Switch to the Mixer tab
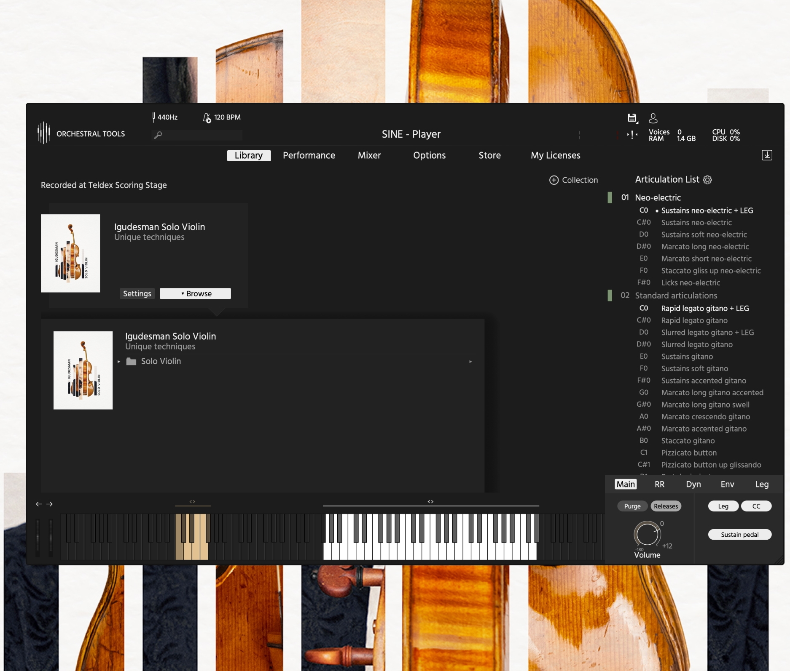The width and height of the screenshot is (790, 671). point(369,155)
